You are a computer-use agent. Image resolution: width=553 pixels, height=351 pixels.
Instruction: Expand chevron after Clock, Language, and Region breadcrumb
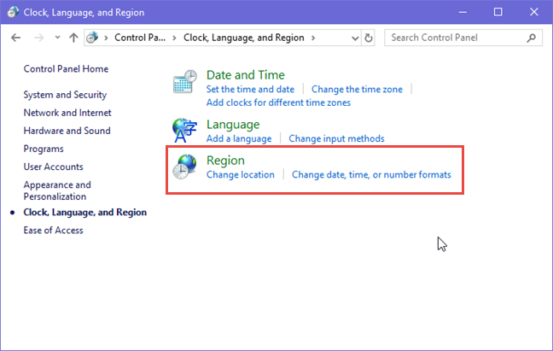point(313,38)
